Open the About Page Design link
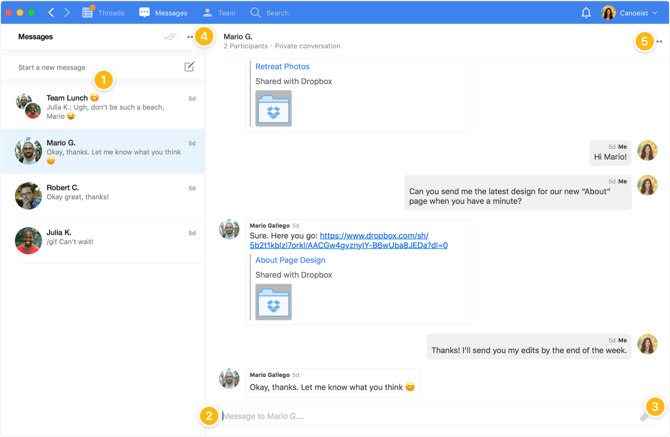Viewport: 670px width, 437px height. pyautogui.click(x=290, y=260)
